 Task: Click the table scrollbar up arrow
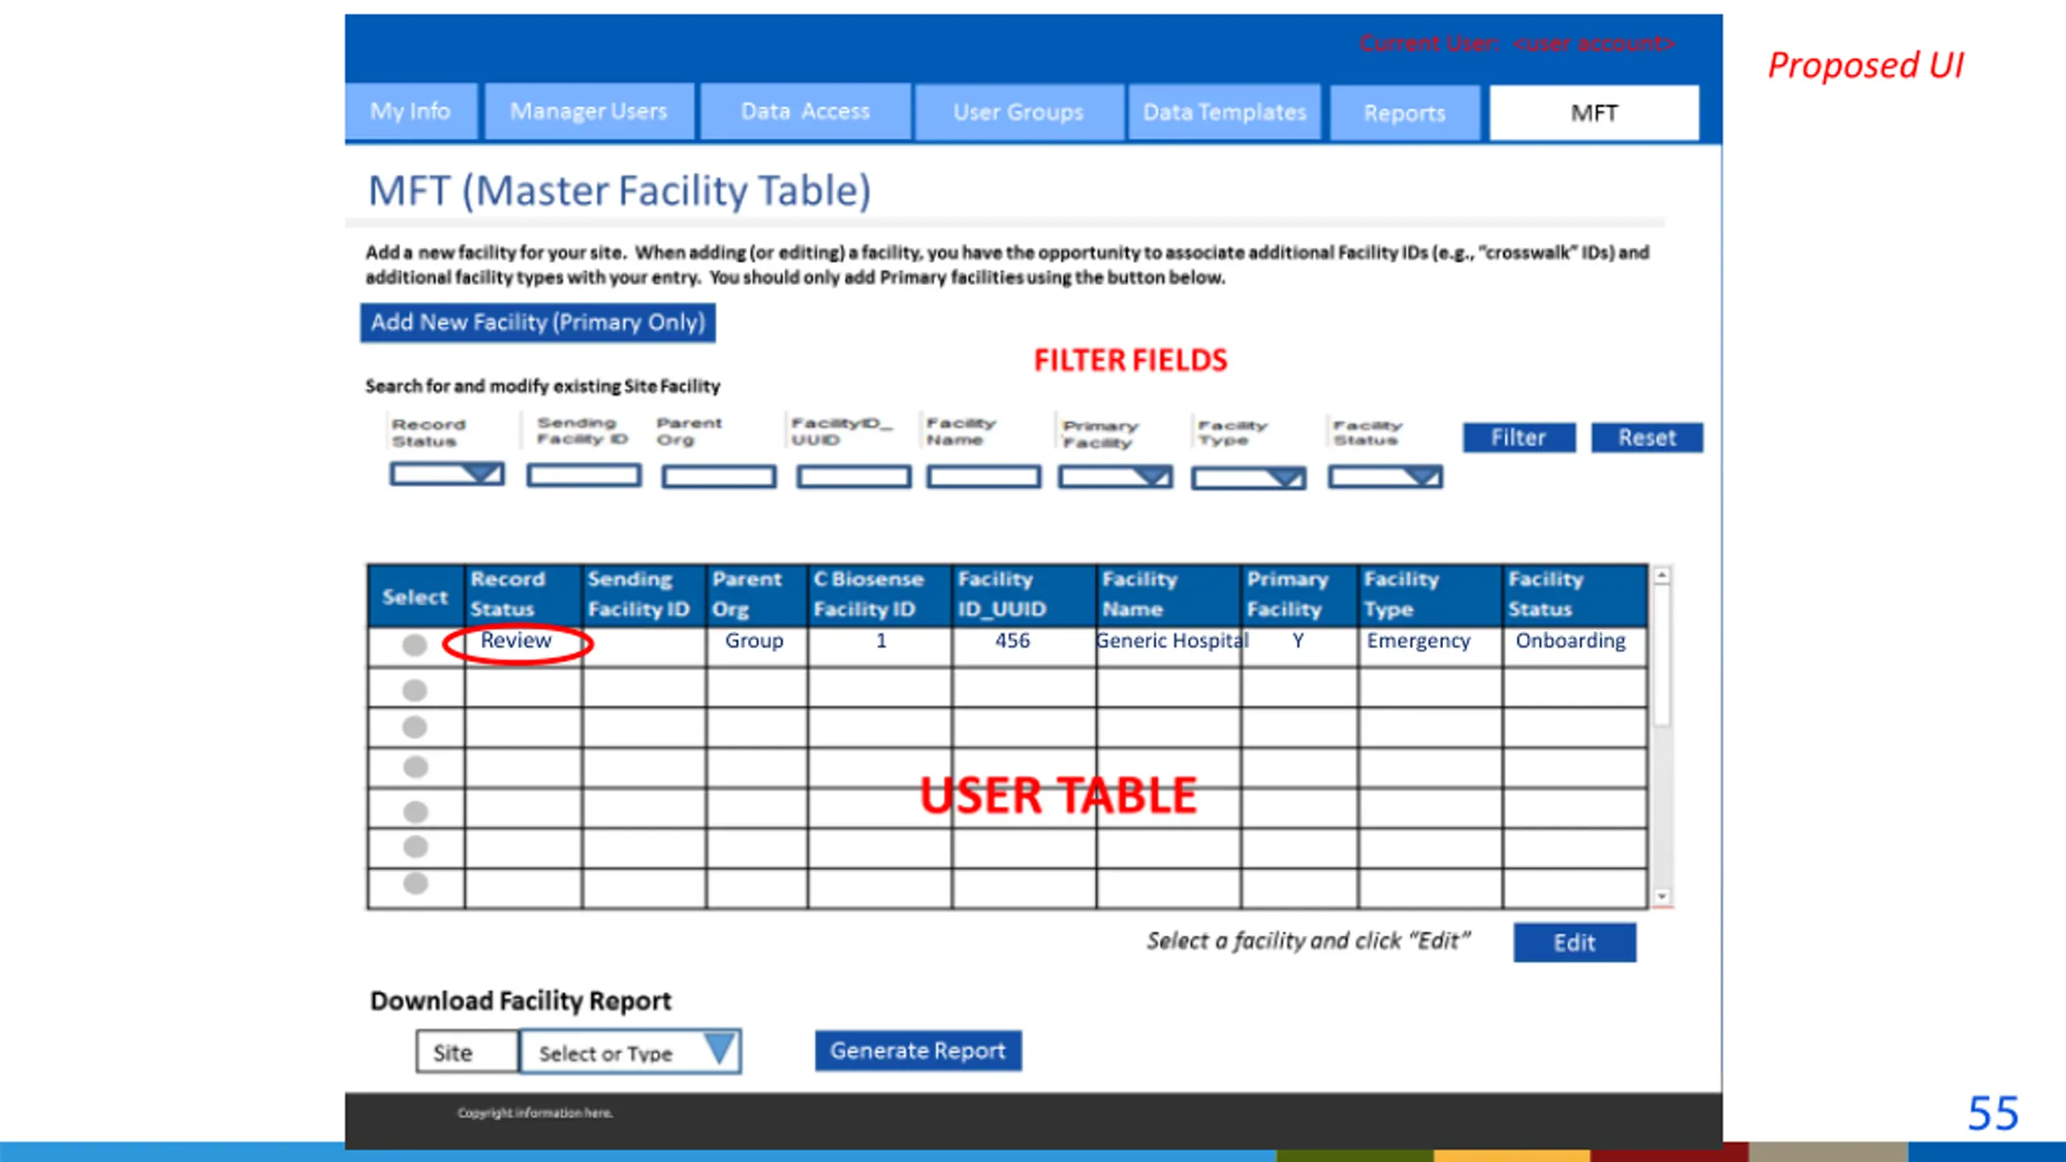coord(1662,576)
